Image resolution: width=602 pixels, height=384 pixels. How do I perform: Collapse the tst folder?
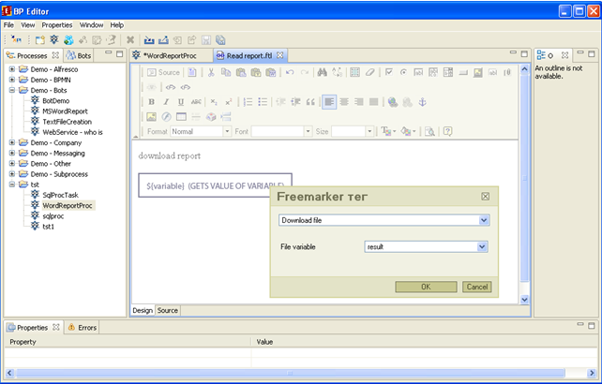point(12,185)
